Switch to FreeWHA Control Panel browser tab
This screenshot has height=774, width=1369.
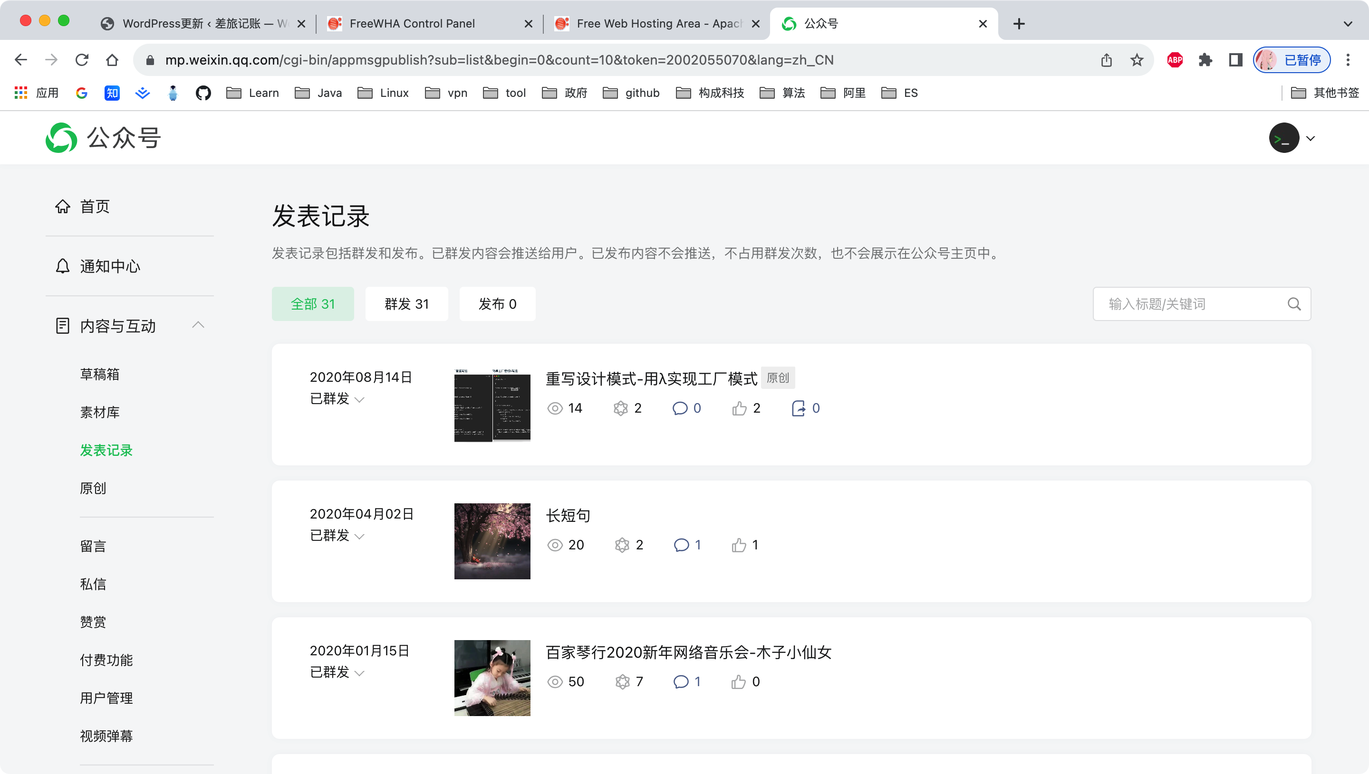tap(412, 23)
